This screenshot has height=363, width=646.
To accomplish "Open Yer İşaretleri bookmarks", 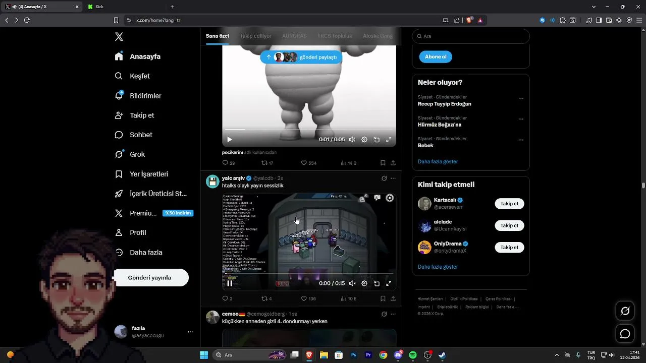I will click(x=141, y=174).
